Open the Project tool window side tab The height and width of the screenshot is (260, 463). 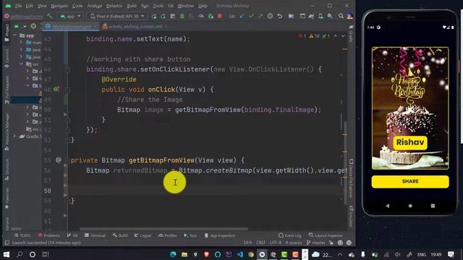click(x=7, y=32)
